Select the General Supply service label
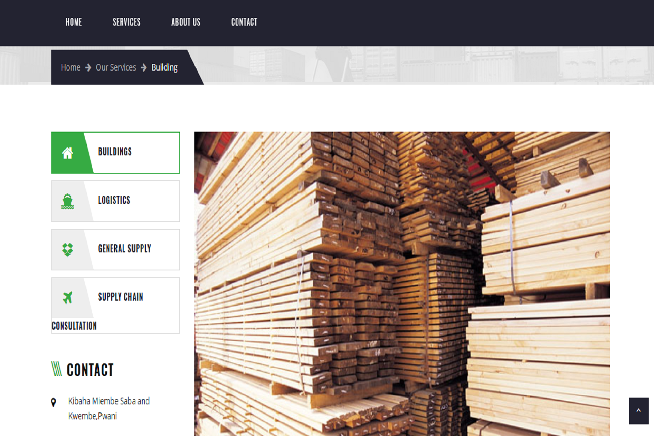The height and width of the screenshot is (436, 654). tap(124, 249)
